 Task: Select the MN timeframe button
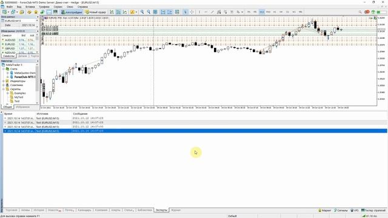301,12
